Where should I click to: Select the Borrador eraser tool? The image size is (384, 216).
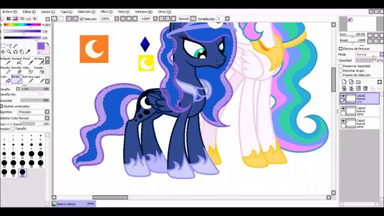pyautogui.click(x=17, y=70)
